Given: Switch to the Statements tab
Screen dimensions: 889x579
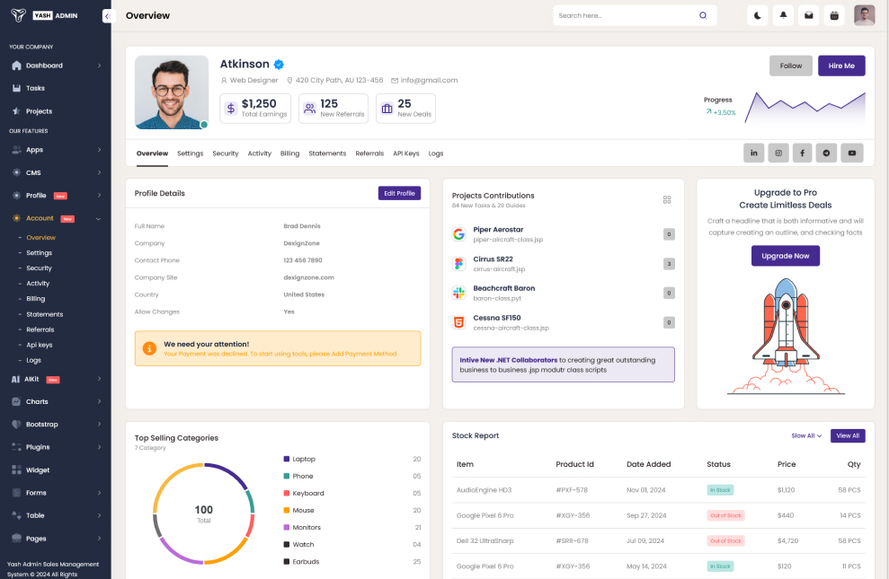Looking at the screenshot, I should [x=327, y=154].
